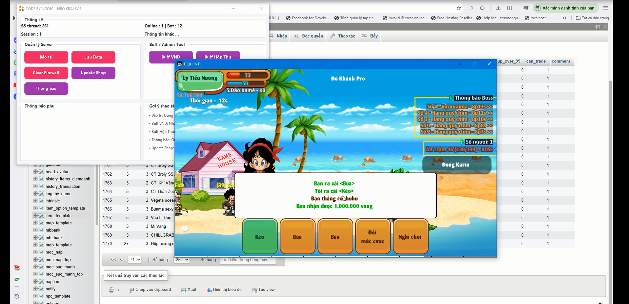
Task: Switch to the Bẫy tab
Action: [370, 36]
